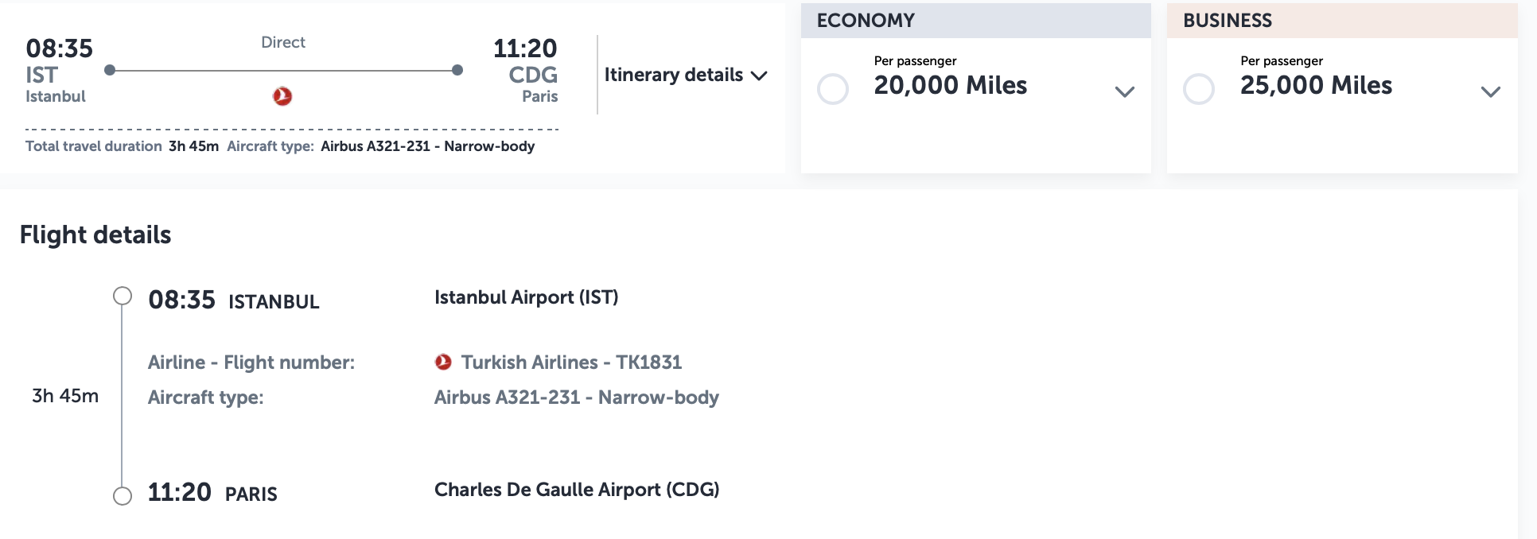The image size is (1537, 539).
Task: Click the 20,000 Miles price text
Action: (x=951, y=86)
